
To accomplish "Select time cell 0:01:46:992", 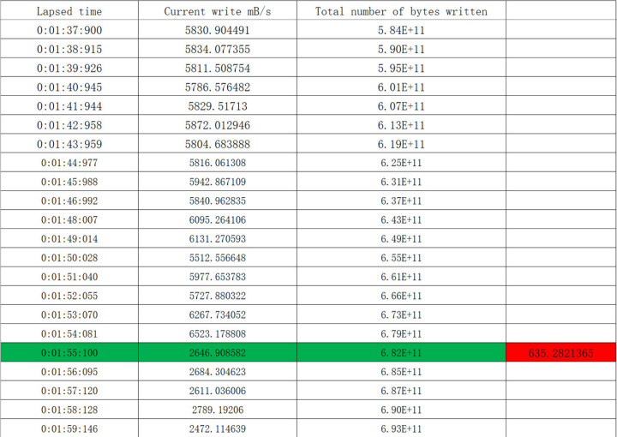I will (x=69, y=201).
